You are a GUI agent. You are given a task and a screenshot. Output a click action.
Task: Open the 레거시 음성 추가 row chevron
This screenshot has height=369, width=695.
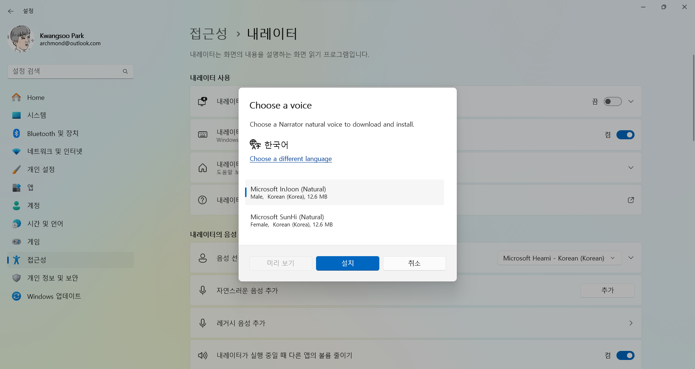pyautogui.click(x=631, y=323)
